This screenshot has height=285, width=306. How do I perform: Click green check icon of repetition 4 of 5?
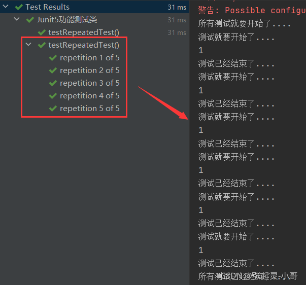coord(53,96)
